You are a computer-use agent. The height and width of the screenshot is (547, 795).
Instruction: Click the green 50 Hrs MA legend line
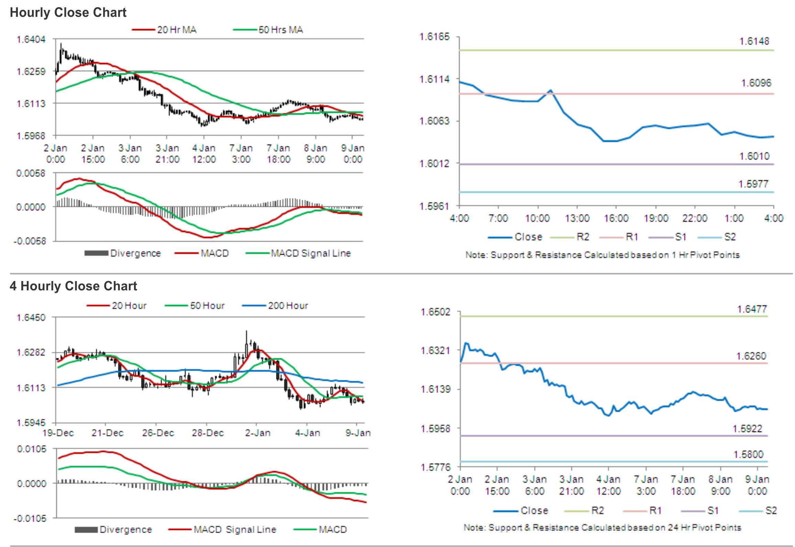(245, 30)
